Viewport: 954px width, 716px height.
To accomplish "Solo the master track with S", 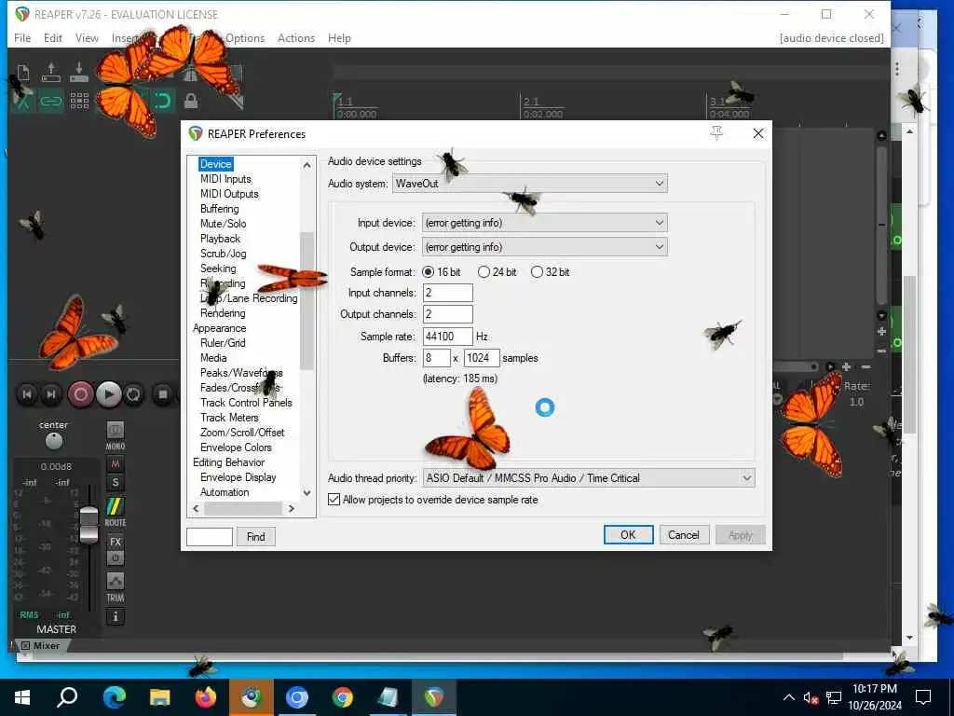I will (x=115, y=483).
